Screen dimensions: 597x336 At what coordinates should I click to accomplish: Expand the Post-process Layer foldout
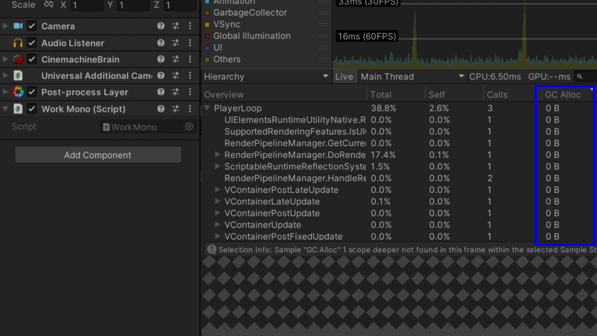pos(5,92)
